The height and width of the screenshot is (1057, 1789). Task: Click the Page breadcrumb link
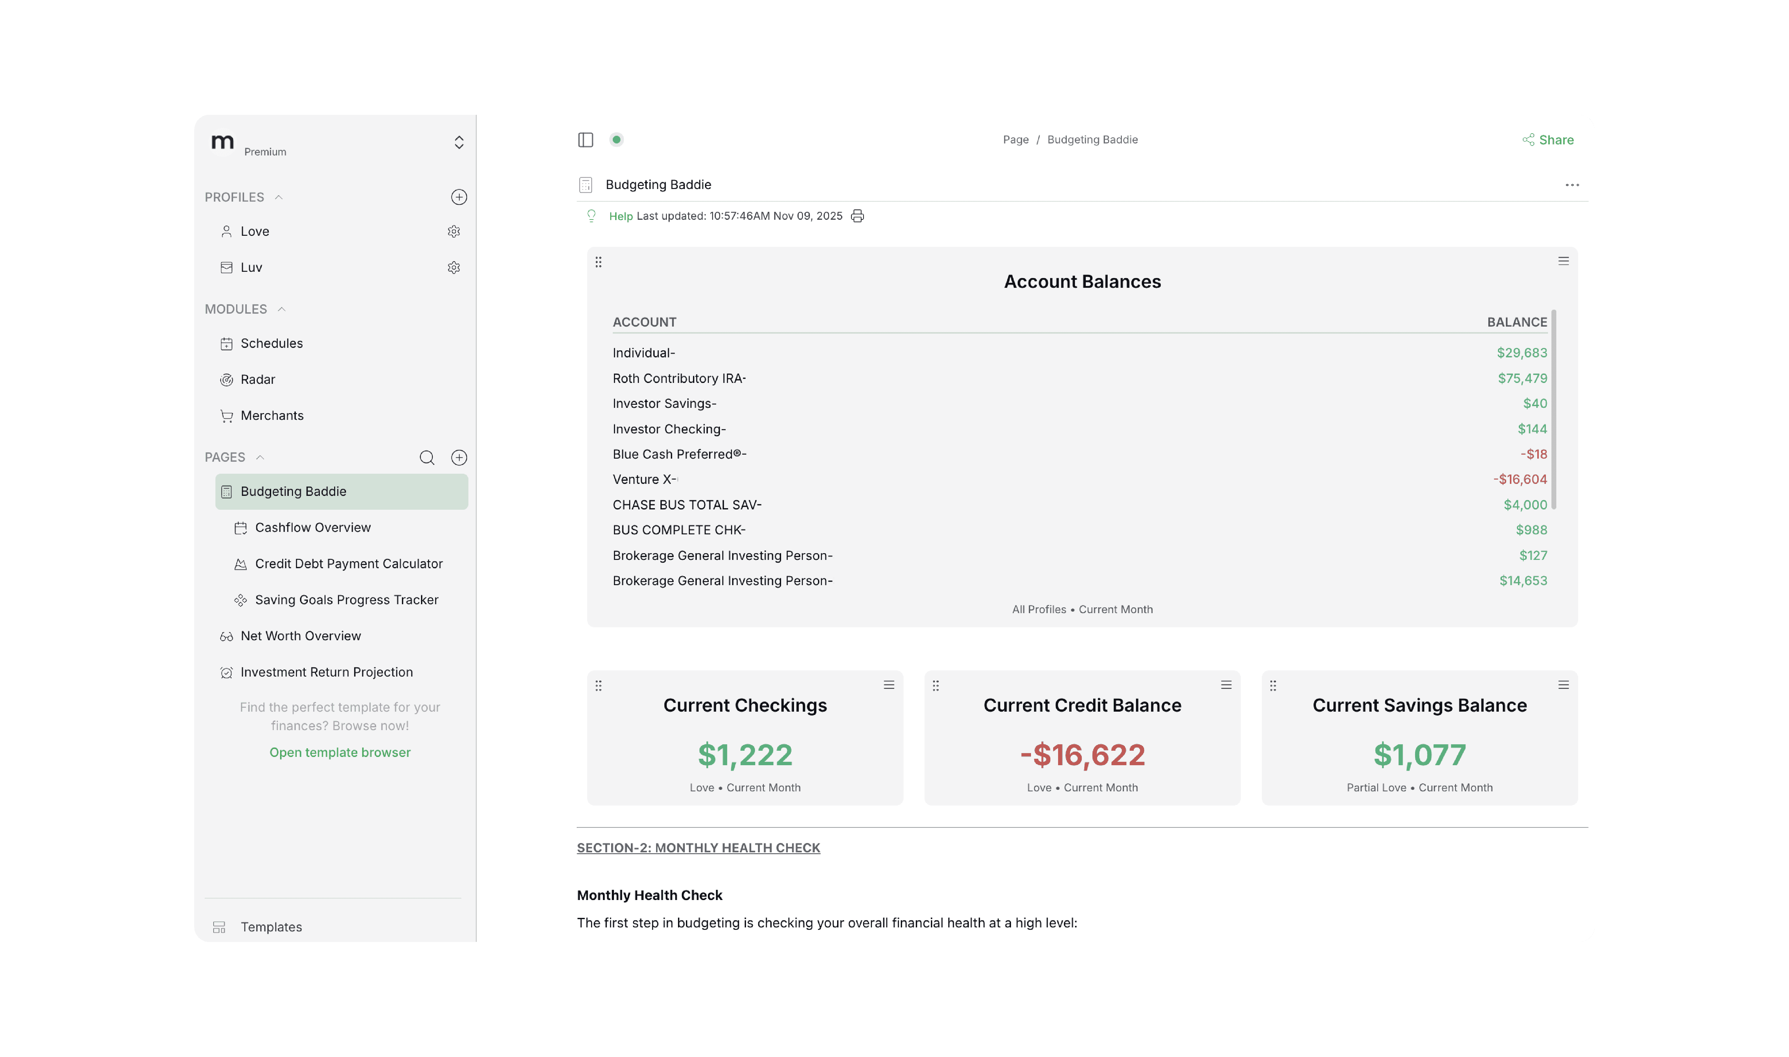point(1016,140)
